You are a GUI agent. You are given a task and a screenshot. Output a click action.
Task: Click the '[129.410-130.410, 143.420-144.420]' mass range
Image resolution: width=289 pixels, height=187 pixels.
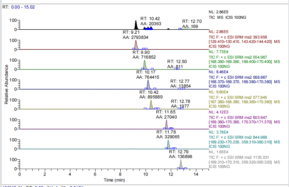click(240, 42)
